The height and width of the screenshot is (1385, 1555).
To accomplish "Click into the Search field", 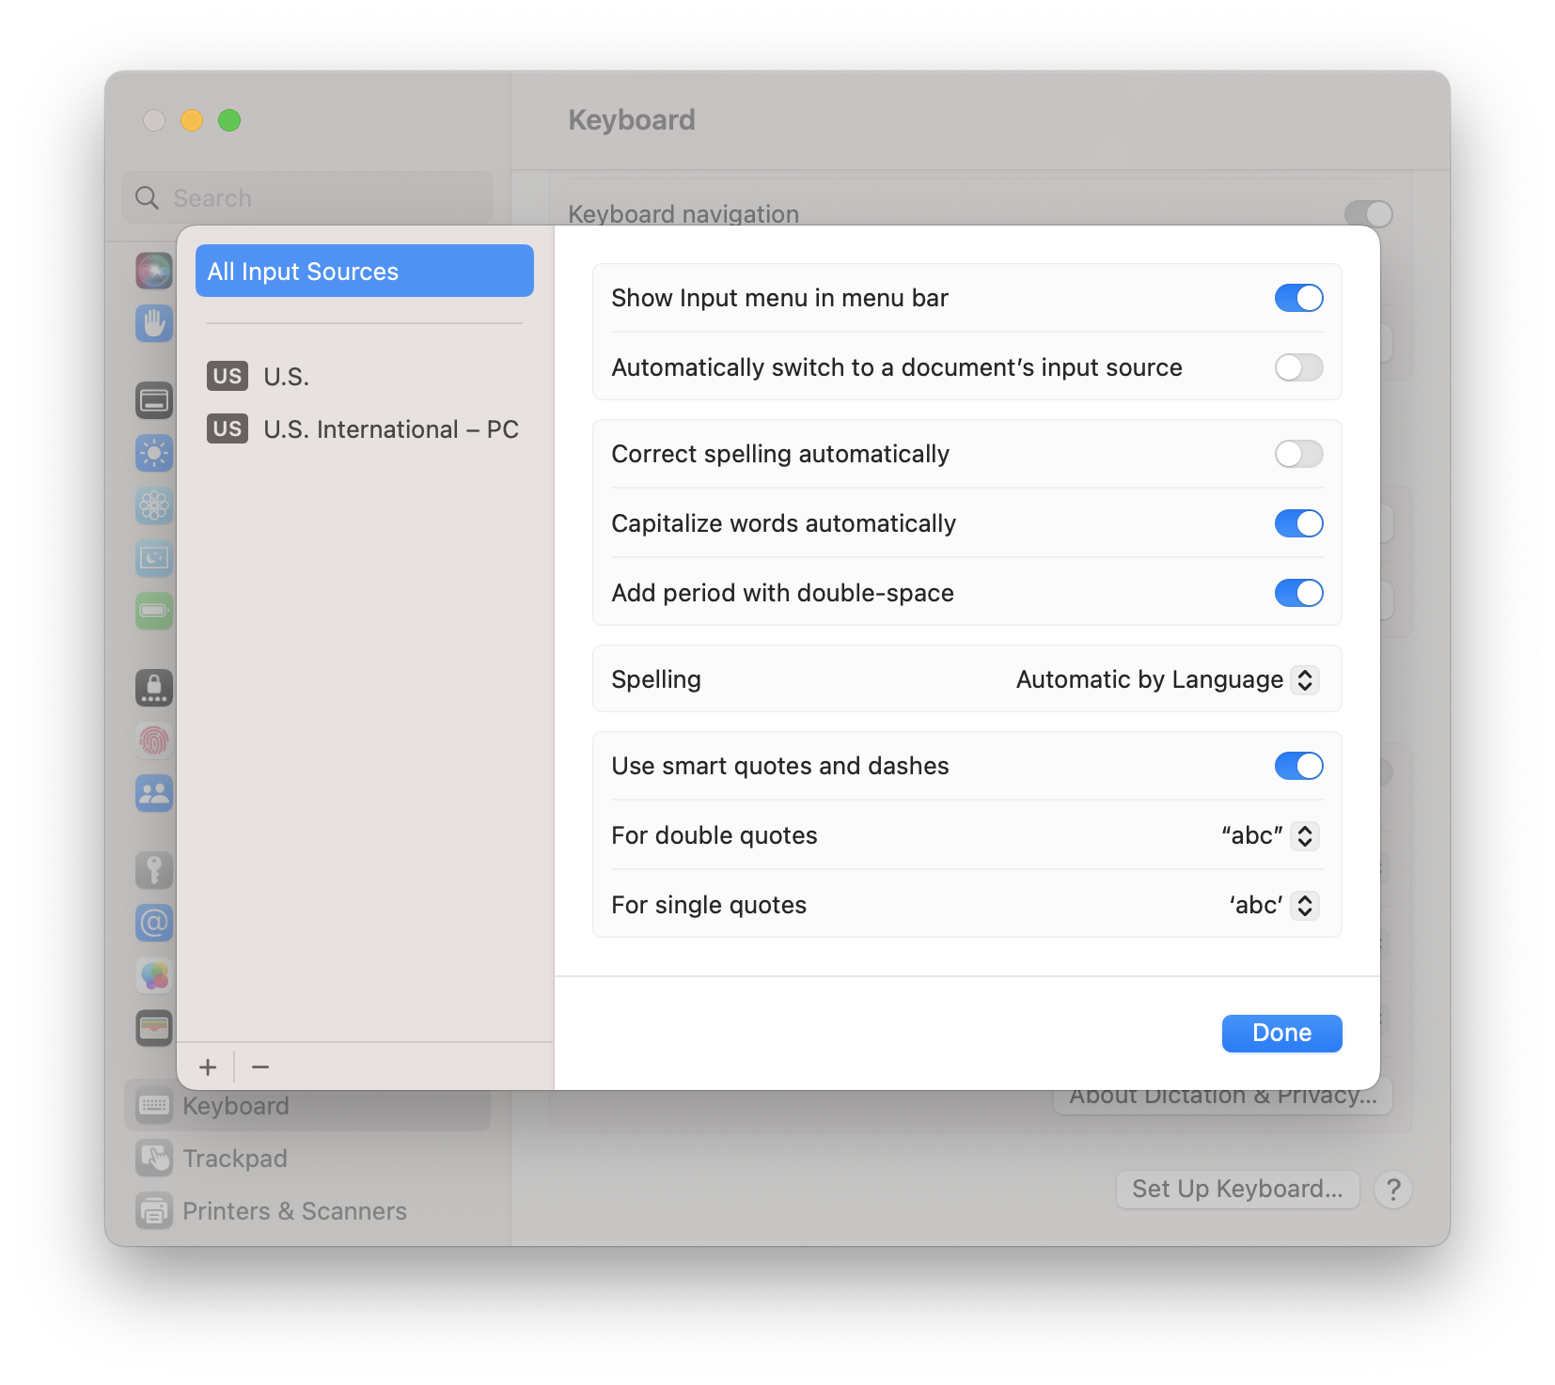I will pos(320,198).
